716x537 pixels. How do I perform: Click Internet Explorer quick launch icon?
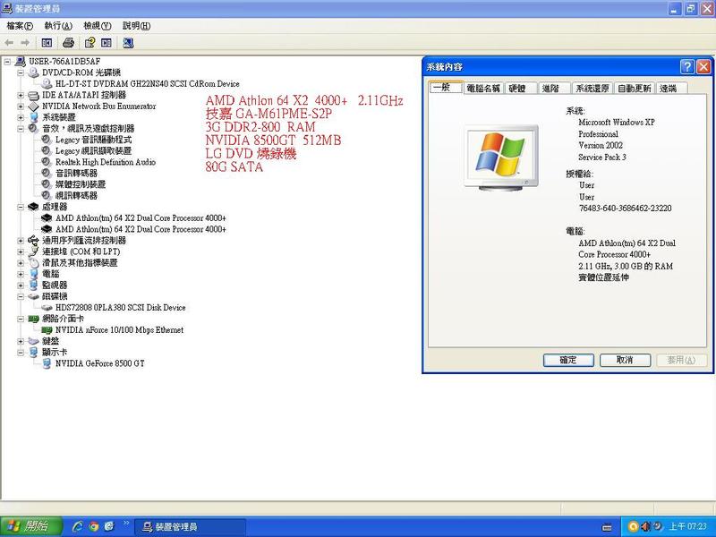(78, 526)
